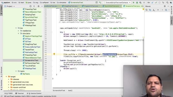
Task: Click highlighted getScreenshotAs text
Action: [x=109, y=54]
